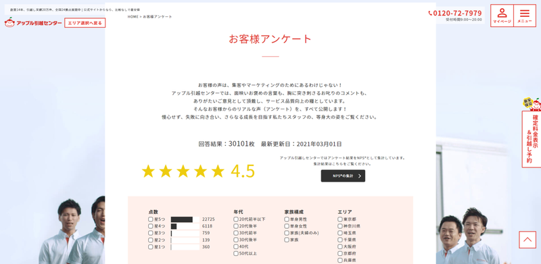Check the 単身女性 checkbox
Image resolution: width=541 pixels, height=264 pixels.
[287, 226]
